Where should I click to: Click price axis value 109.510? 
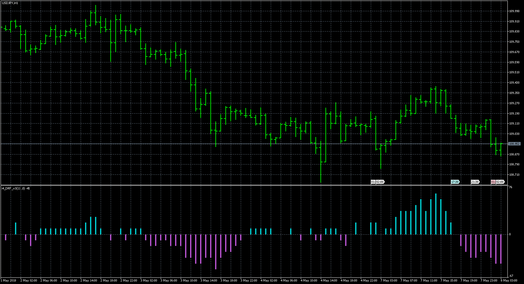coord(514,72)
